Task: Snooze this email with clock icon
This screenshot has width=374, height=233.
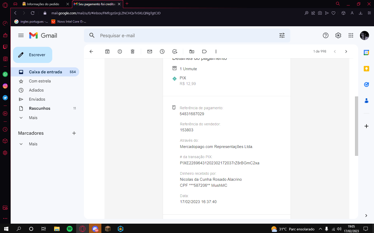Action: [162, 51]
